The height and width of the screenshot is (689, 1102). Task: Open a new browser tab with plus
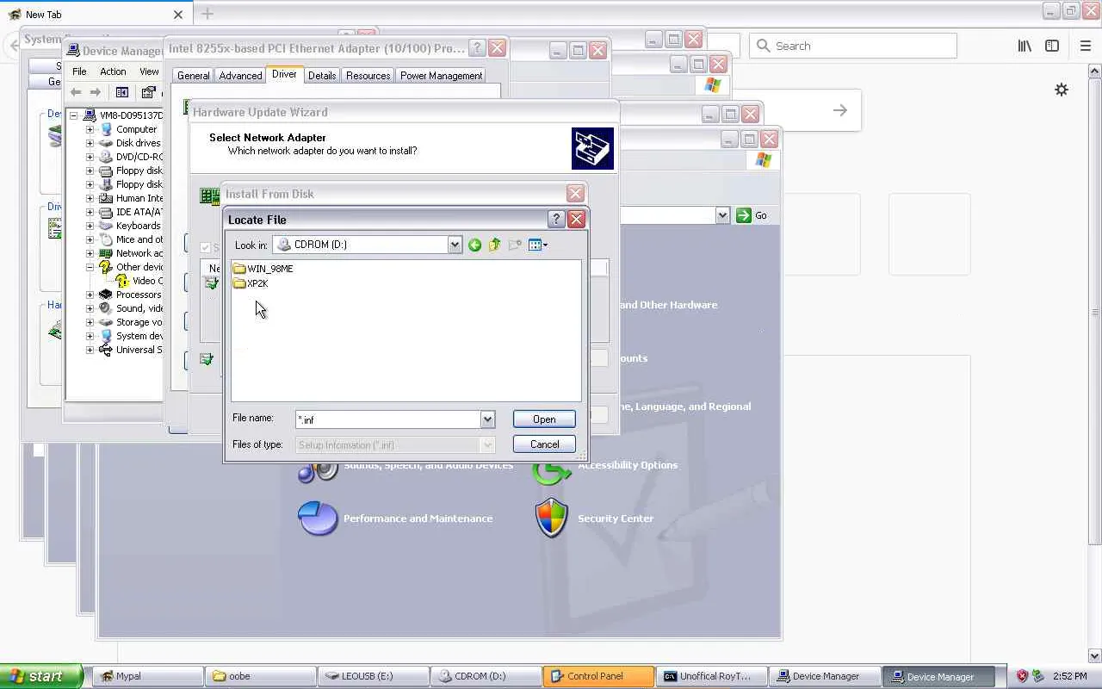[207, 14]
